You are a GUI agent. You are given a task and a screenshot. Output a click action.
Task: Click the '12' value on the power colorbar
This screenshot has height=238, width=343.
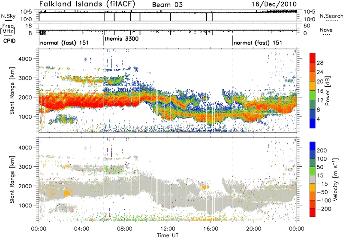(x=320, y=101)
